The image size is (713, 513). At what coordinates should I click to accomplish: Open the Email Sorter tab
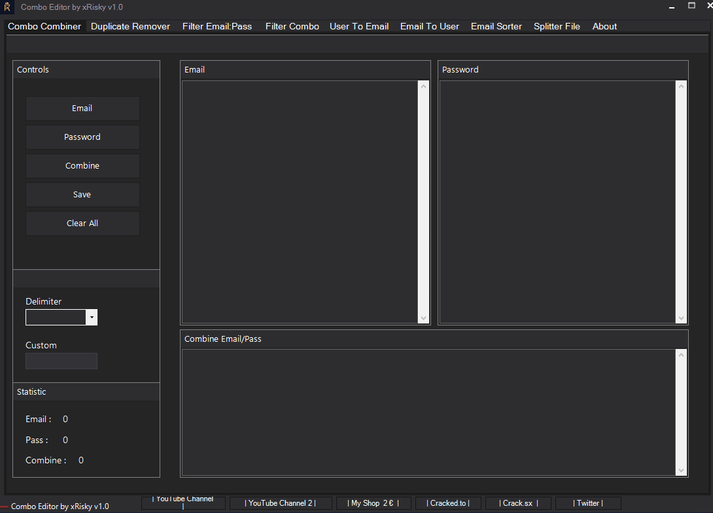496,26
